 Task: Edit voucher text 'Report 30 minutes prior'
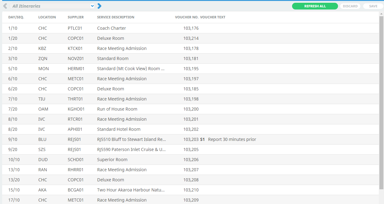point(232,139)
